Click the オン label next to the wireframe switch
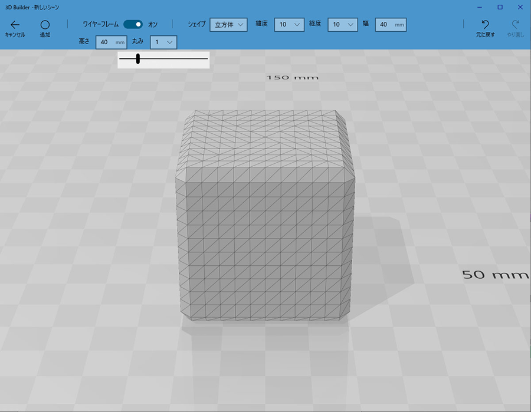Screen dimensions: 531x412 tap(153, 25)
